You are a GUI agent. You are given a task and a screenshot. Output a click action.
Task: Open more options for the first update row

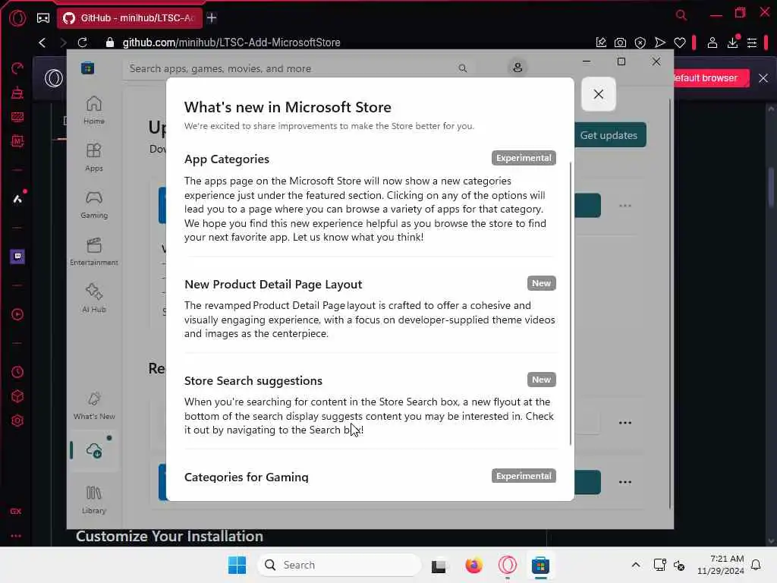(x=625, y=206)
